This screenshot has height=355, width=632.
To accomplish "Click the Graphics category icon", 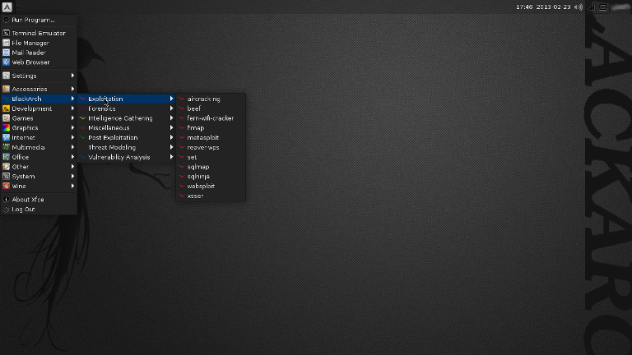I will tap(6, 127).
